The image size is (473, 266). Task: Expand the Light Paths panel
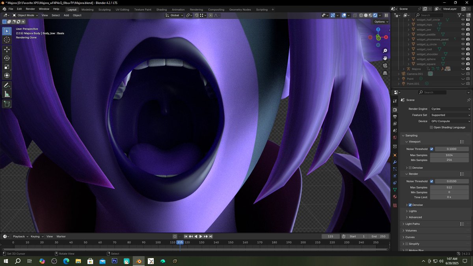coord(403,224)
